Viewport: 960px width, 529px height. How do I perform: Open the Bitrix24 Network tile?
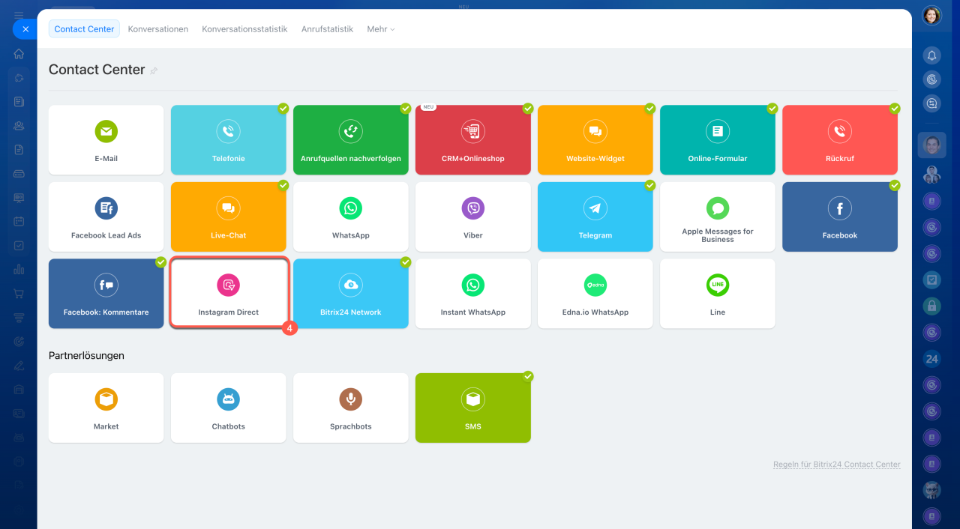350,294
